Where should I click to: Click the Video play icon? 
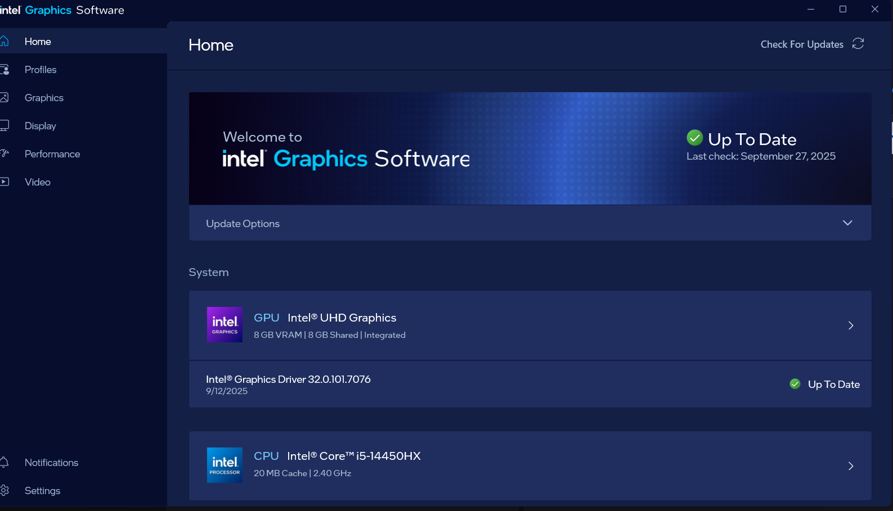tap(4, 182)
